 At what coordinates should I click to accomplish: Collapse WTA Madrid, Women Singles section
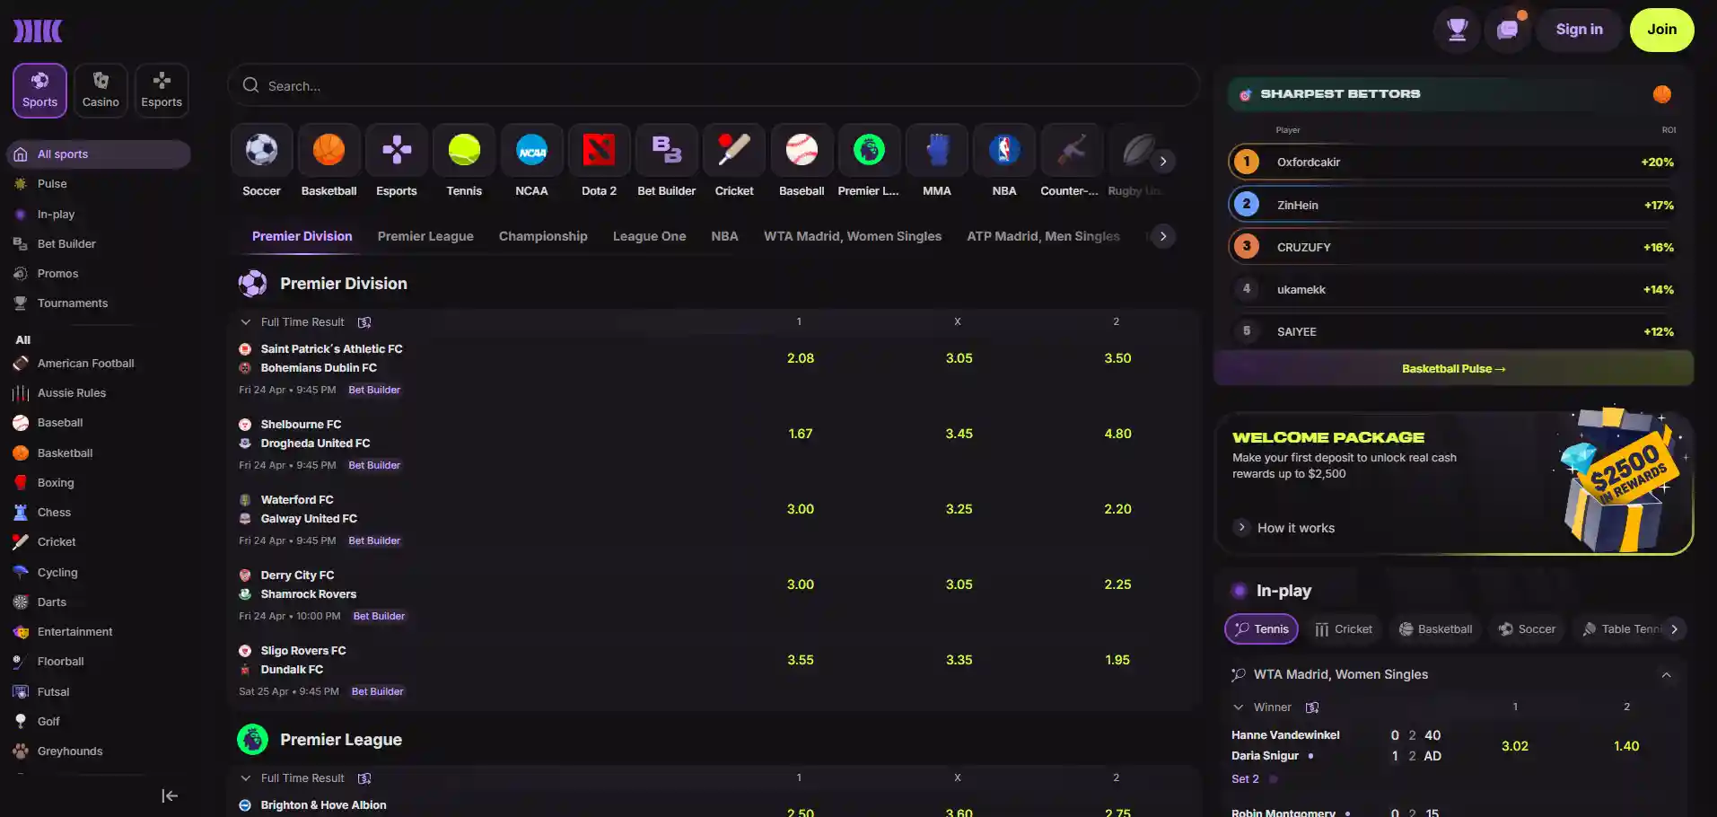pos(1667,675)
